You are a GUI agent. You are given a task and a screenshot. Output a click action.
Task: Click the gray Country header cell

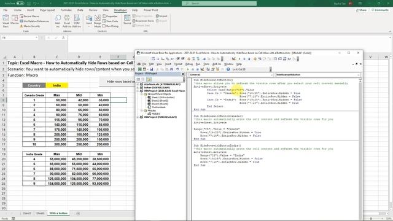click(34, 85)
